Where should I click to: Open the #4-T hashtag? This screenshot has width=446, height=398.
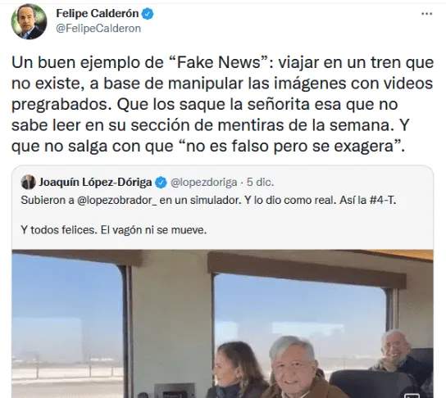pos(383,201)
